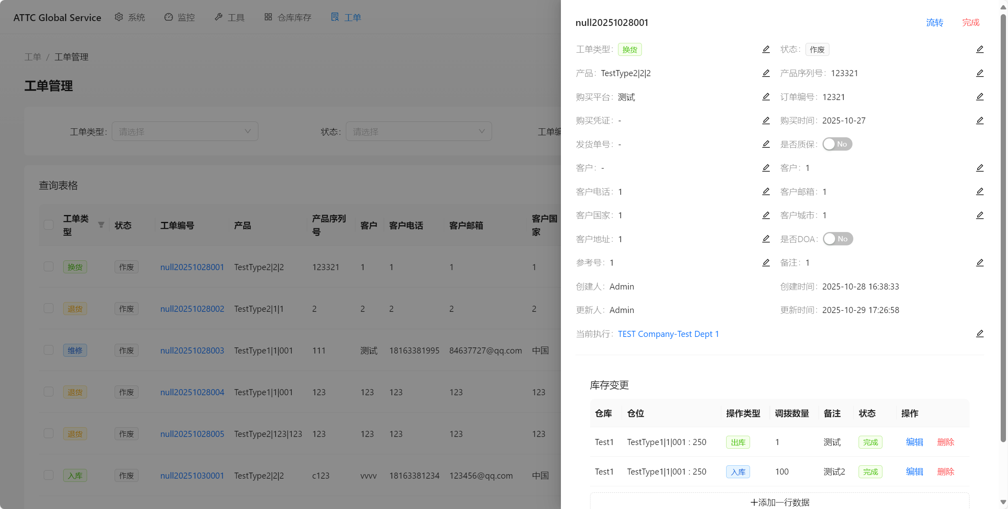
Task: Click filter icon in 工单类型 column header
Action: [101, 225]
